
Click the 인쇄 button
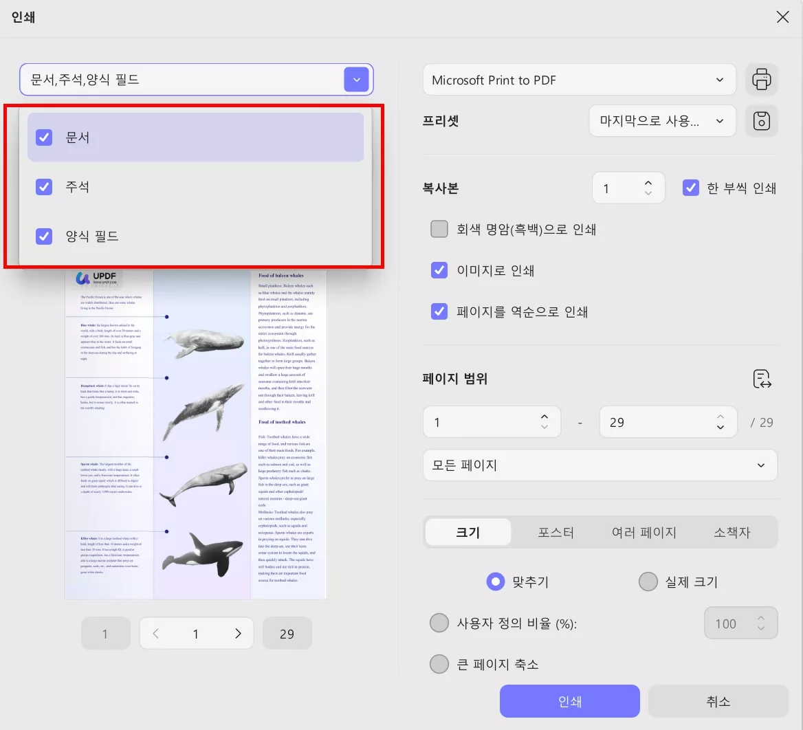pos(569,700)
